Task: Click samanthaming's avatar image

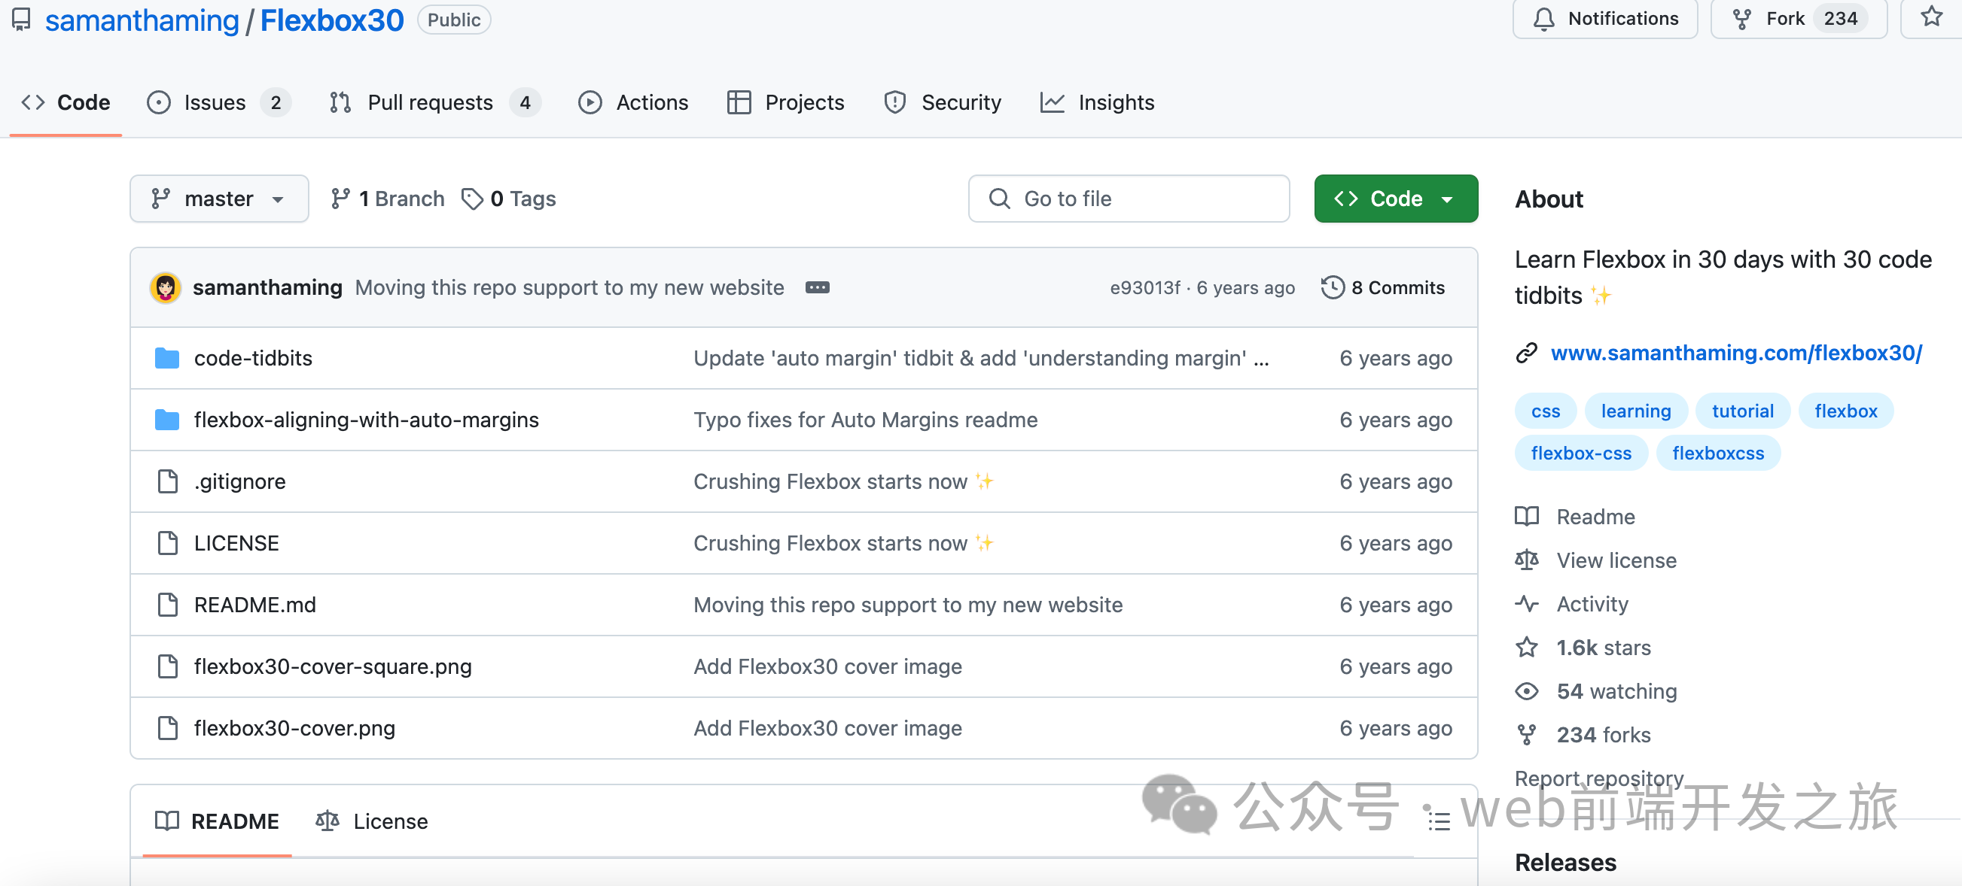Action: point(166,288)
